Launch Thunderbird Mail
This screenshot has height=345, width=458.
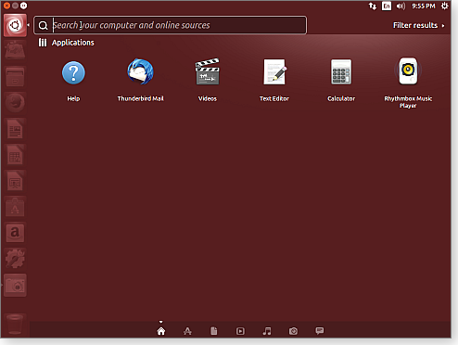[140, 71]
